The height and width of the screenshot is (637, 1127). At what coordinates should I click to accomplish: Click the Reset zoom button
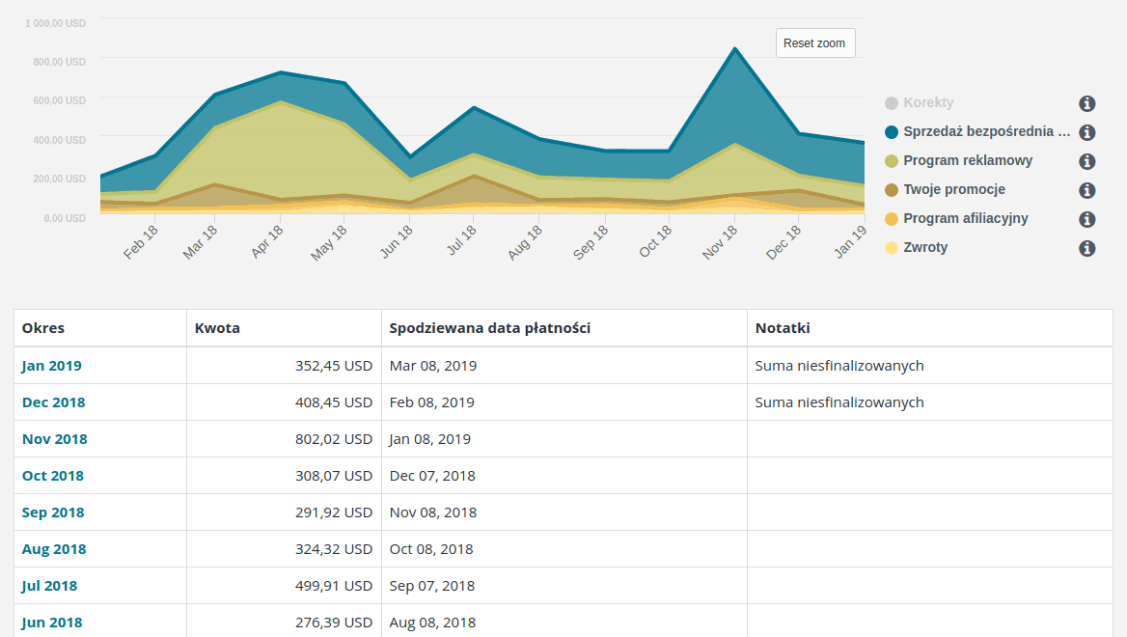[815, 43]
